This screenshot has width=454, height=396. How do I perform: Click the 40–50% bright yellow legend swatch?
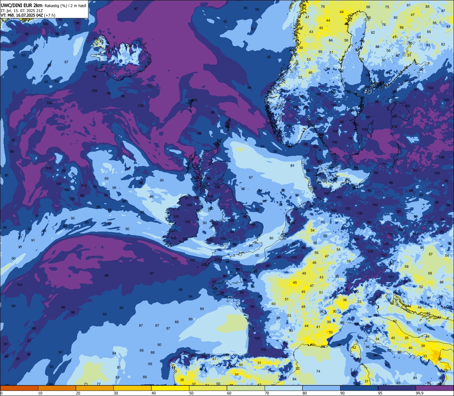170,388
